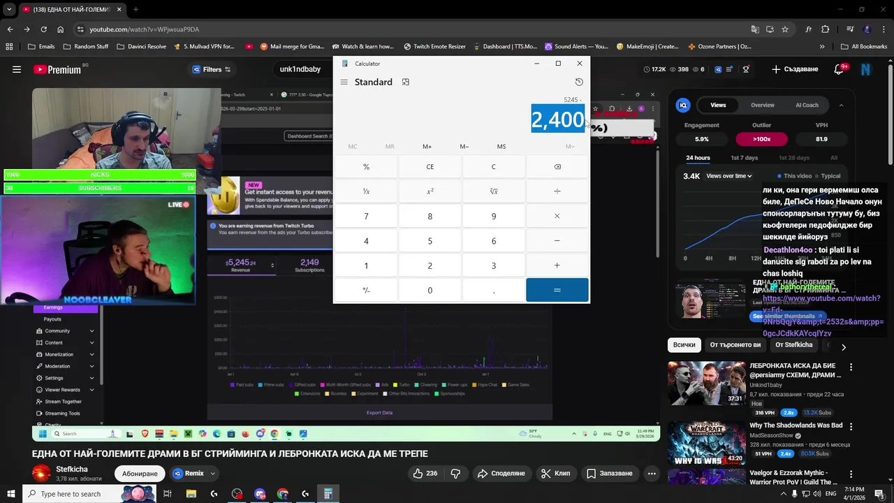The height and width of the screenshot is (503, 894).
Task: Click the reciprocal 1/x key
Action: [366, 191]
